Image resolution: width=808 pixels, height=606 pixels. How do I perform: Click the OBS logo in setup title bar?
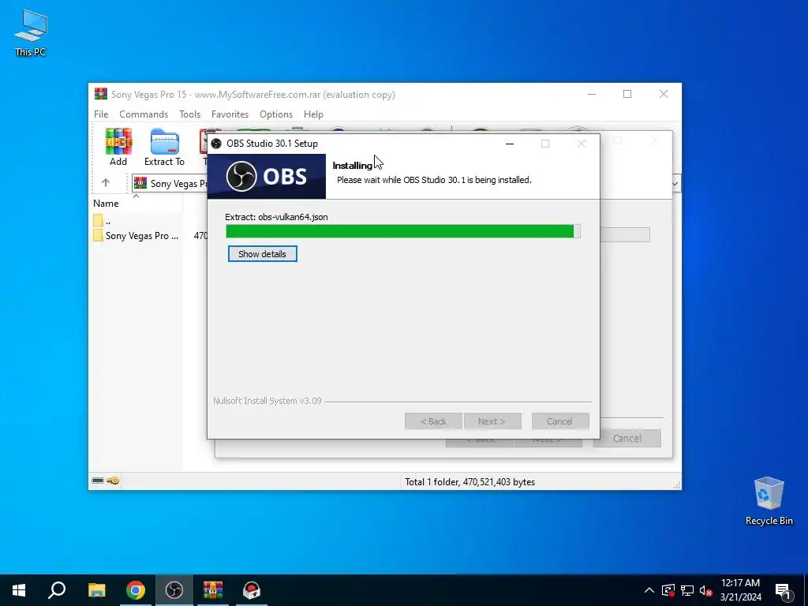coord(216,144)
